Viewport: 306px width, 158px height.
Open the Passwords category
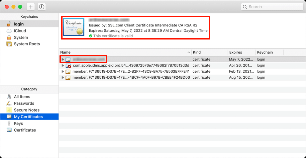point(24,103)
